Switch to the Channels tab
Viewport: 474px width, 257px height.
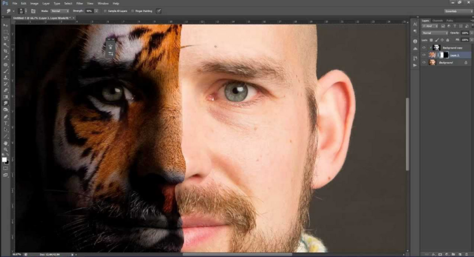tap(437, 21)
